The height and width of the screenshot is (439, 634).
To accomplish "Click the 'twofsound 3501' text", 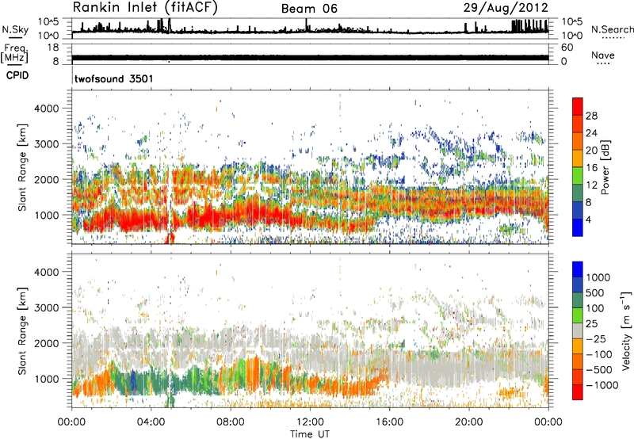I will [113, 78].
